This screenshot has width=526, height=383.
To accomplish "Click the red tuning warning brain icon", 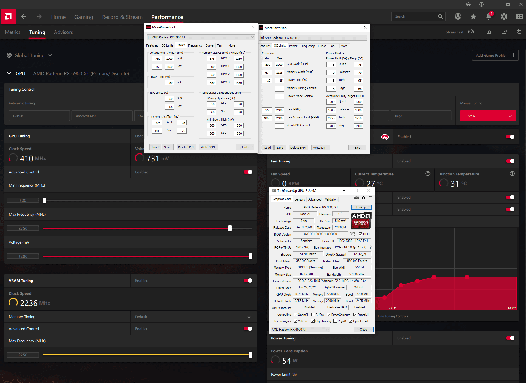I will [x=385, y=137].
